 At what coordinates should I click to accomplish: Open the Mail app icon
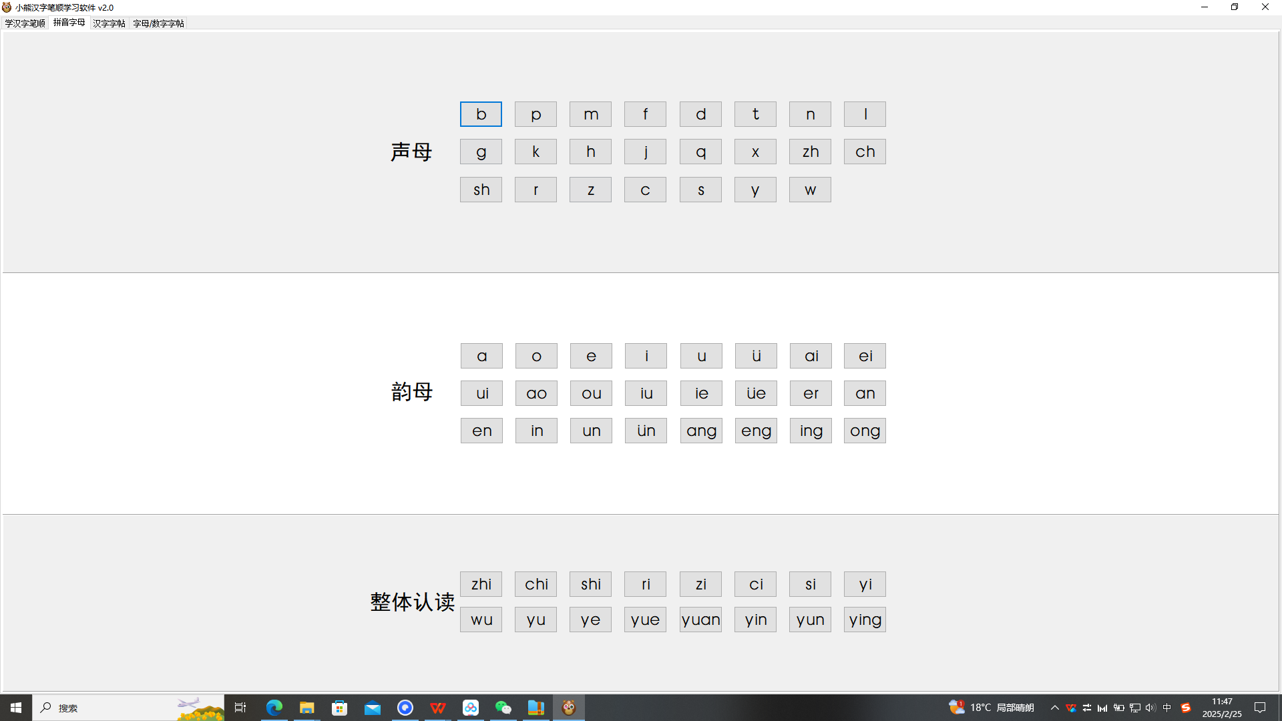372,708
